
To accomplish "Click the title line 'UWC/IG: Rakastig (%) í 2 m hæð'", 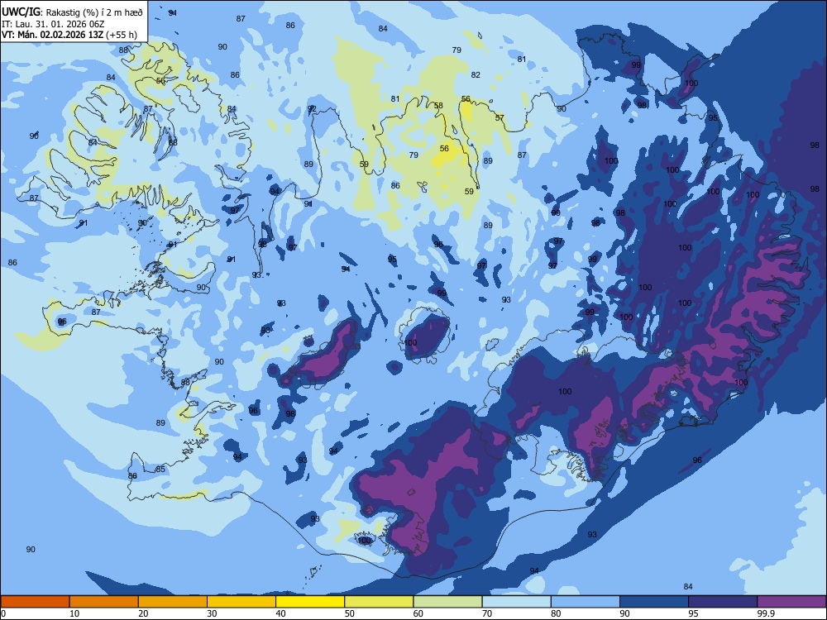I will (72, 12).
